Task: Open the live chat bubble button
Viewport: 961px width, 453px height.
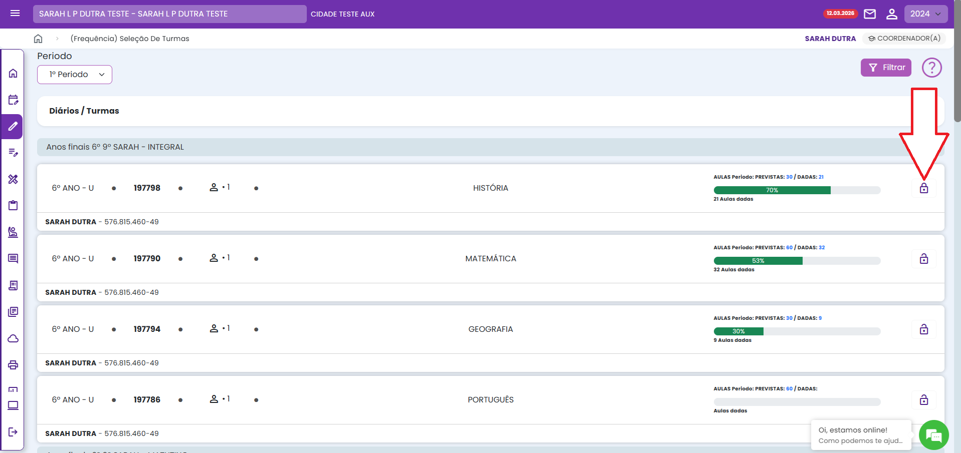Action: (933, 434)
